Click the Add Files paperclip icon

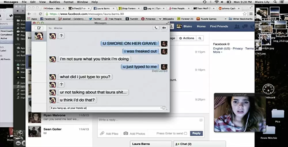click(102, 133)
